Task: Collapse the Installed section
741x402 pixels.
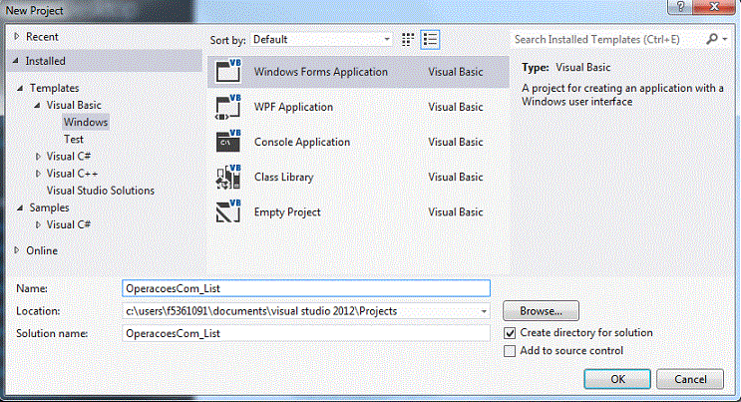Action: tap(16, 61)
